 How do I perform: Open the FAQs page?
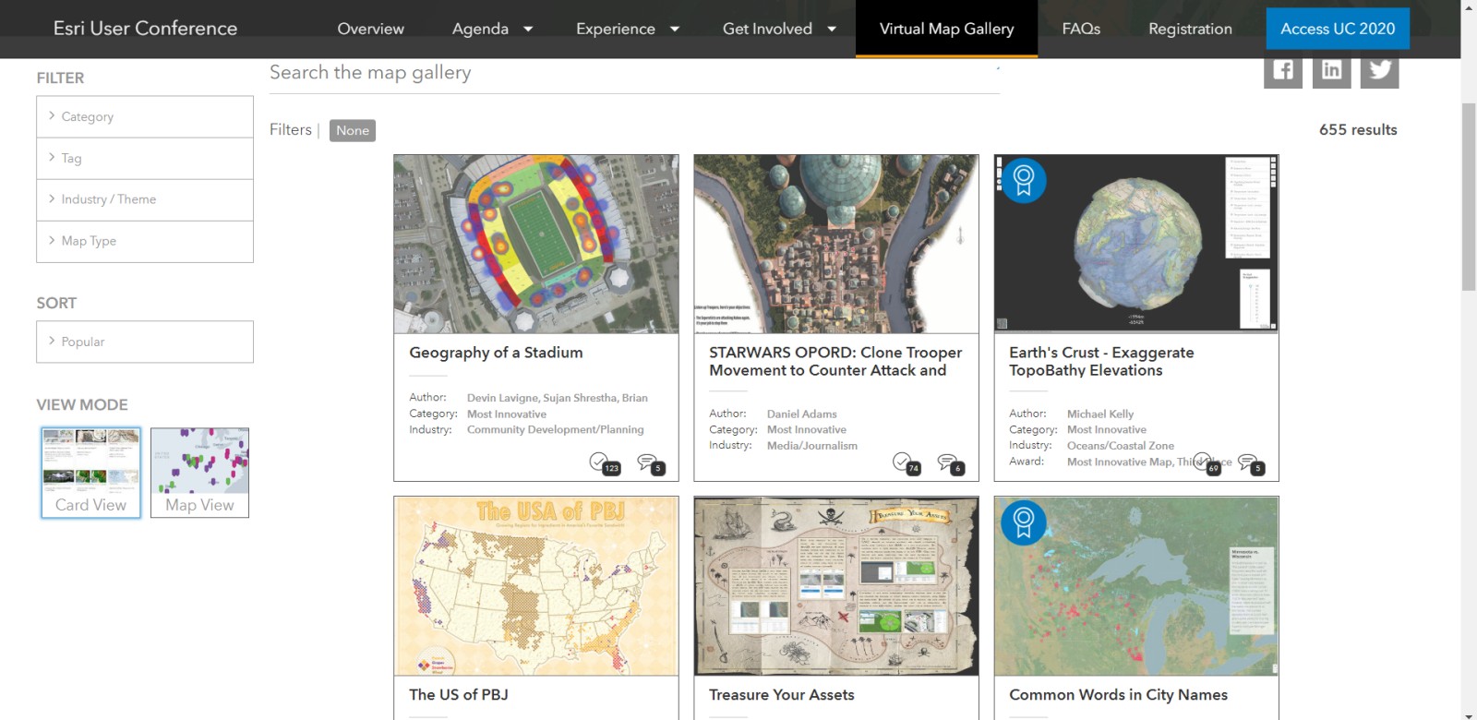click(1081, 29)
